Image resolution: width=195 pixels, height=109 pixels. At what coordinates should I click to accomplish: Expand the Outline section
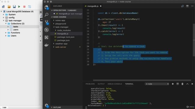tap(52, 107)
